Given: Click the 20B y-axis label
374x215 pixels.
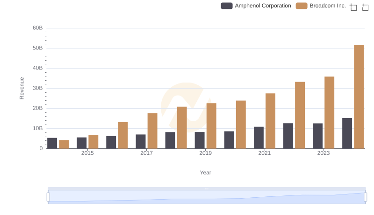Looking at the screenshot, I should 38,108.
